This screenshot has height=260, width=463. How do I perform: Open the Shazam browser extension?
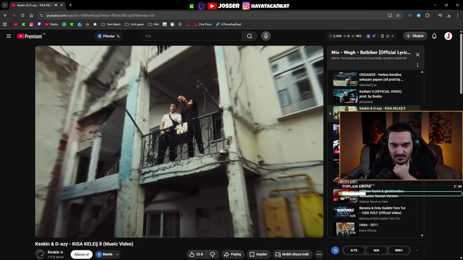click(419, 16)
